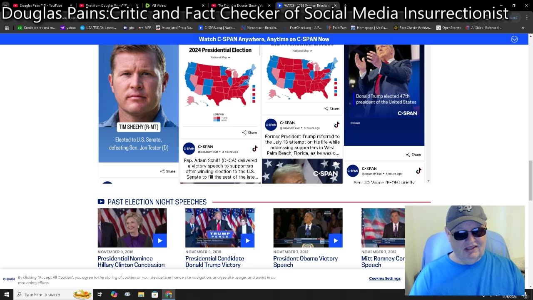Image resolution: width=533 pixels, height=300 pixels.
Task: Open TikTok icon on Former President Trump post
Action: point(337,125)
